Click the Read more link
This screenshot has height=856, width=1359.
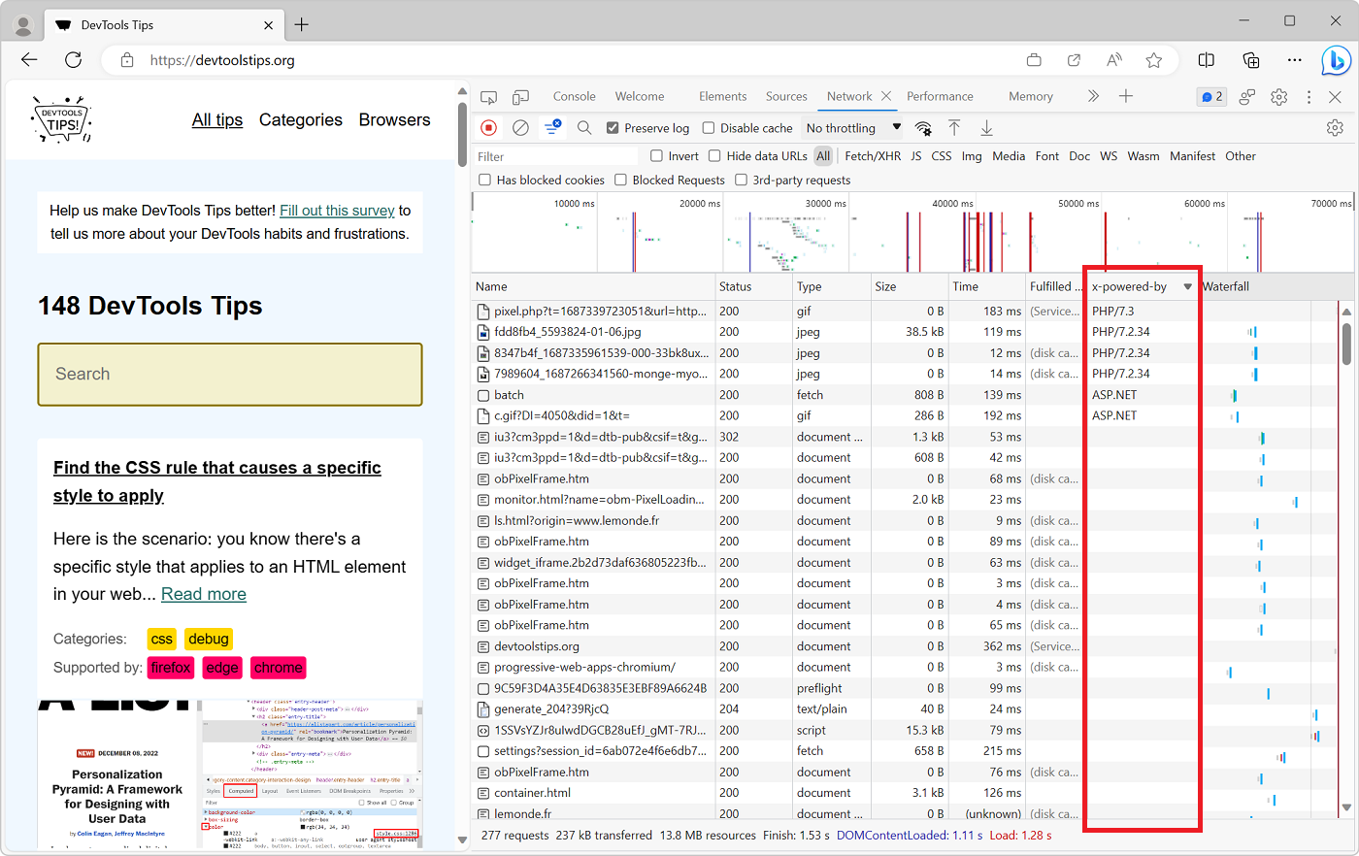tap(204, 594)
